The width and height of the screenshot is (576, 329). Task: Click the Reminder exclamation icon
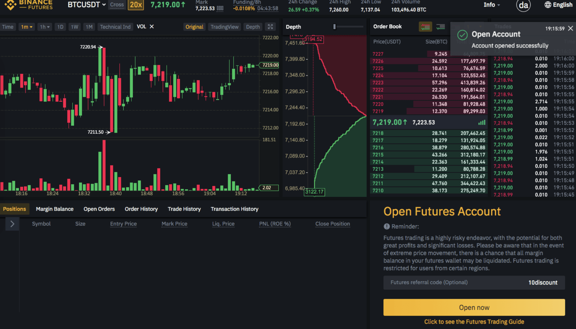[387, 226]
